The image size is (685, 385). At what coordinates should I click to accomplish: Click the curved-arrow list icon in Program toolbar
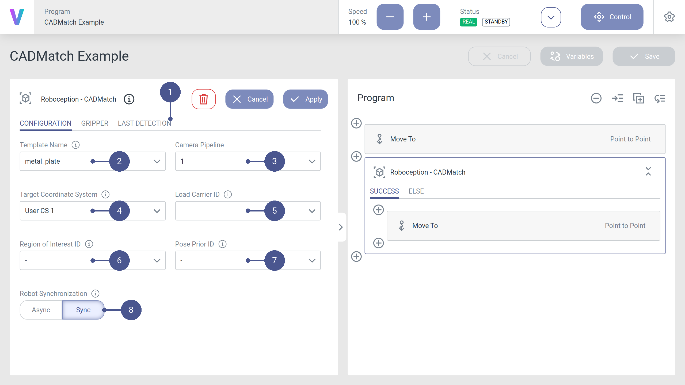pos(660,98)
